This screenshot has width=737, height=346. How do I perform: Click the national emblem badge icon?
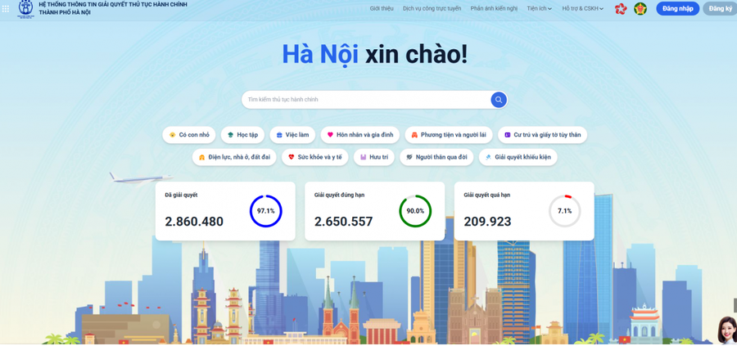click(x=640, y=8)
